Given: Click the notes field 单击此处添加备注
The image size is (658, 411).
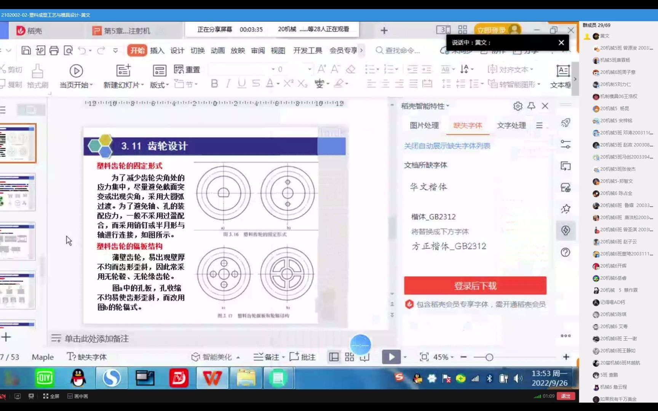Looking at the screenshot, I should 96,339.
